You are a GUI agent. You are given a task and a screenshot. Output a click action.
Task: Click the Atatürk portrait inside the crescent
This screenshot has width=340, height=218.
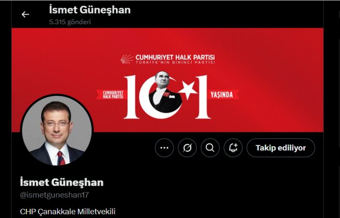coord(165,91)
